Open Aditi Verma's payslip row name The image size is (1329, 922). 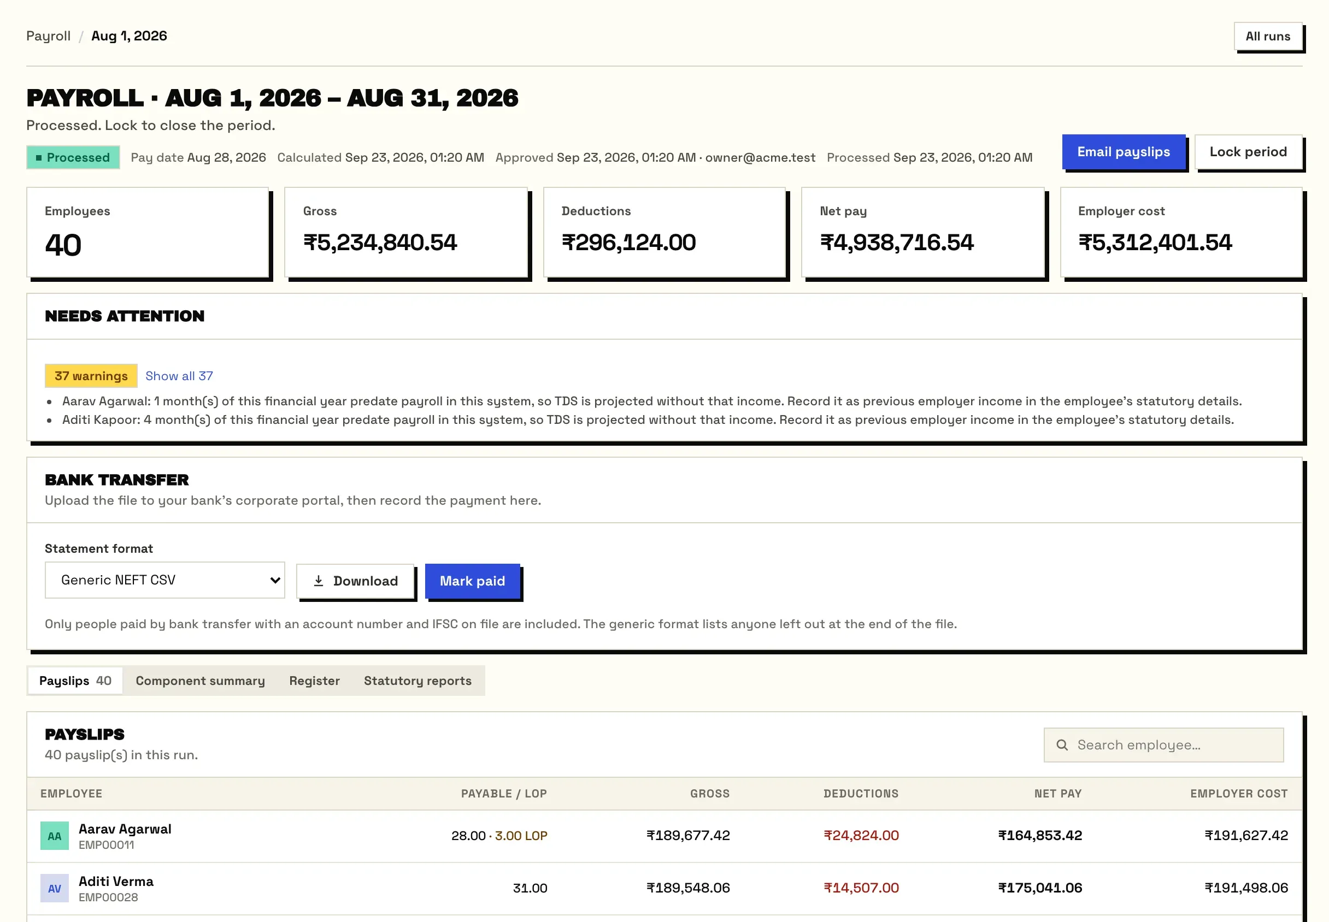(x=116, y=882)
